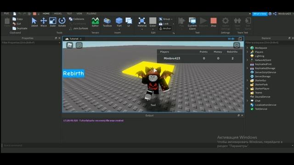Screen dimensions: 294x165
Task: Click the Cut button in Clipboard
Action: [17, 23]
